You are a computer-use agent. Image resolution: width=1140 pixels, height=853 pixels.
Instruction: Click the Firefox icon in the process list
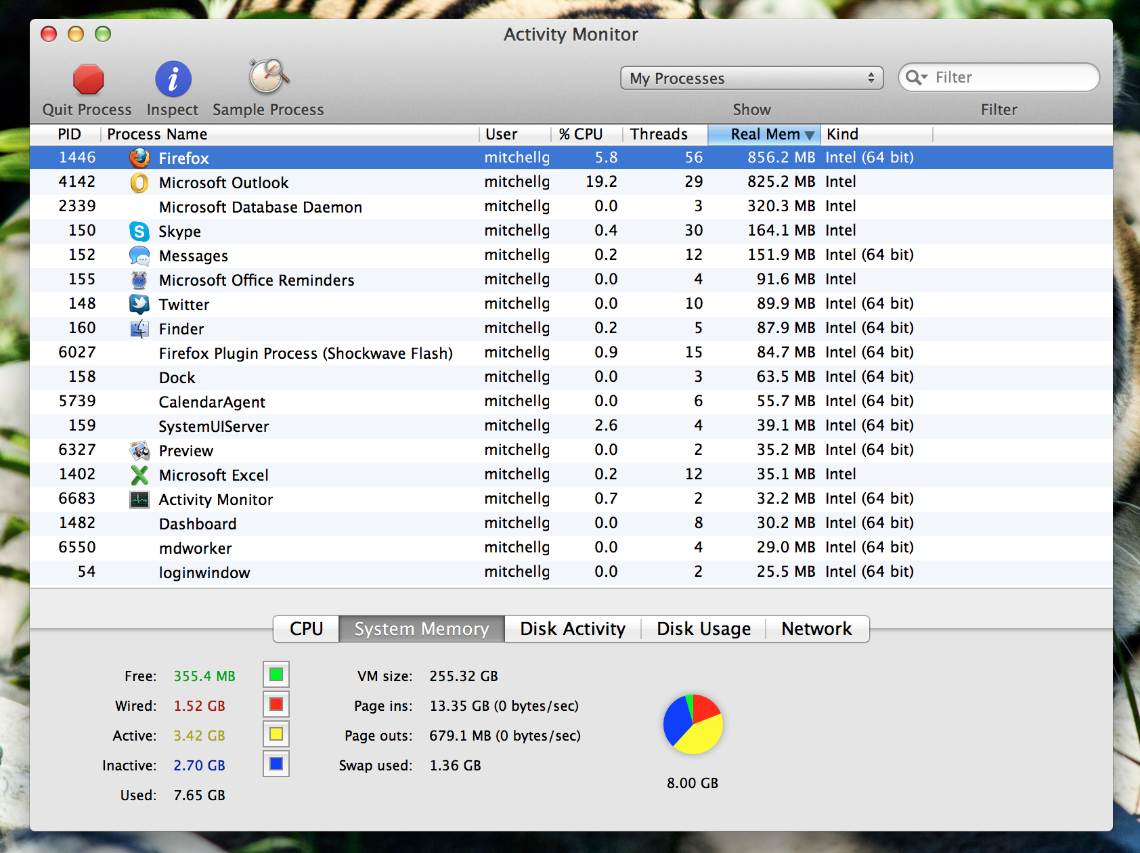[x=139, y=158]
